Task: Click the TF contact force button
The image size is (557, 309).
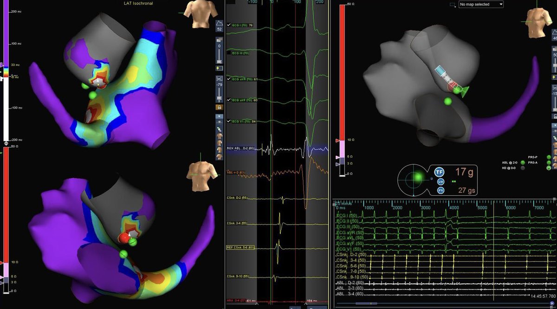Action: [439, 172]
